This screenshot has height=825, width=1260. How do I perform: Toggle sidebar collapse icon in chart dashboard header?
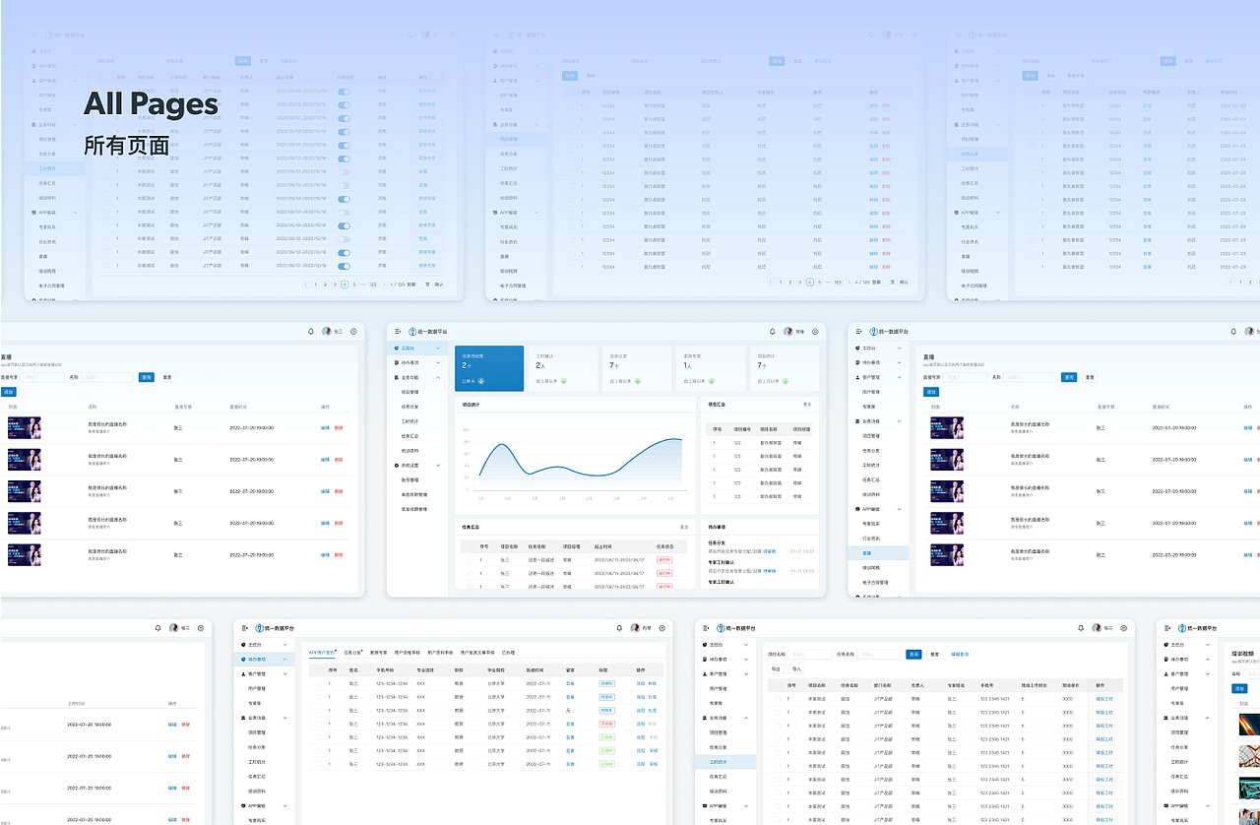pos(398,332)
